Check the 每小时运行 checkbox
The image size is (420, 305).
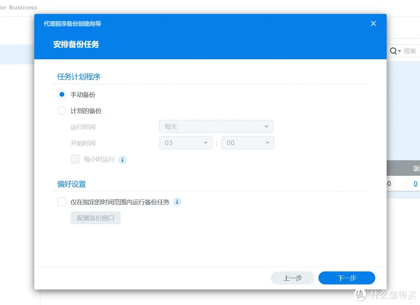point(75,159)
